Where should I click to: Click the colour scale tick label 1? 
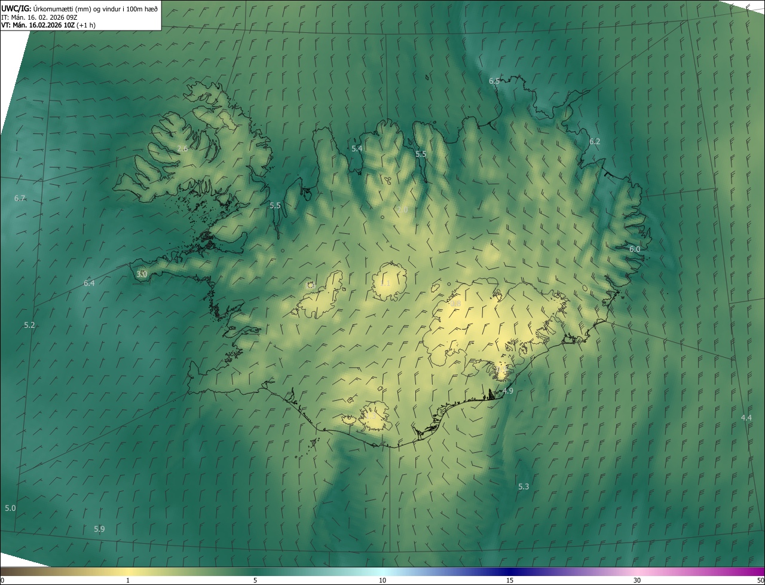click(x=128, y=580)
